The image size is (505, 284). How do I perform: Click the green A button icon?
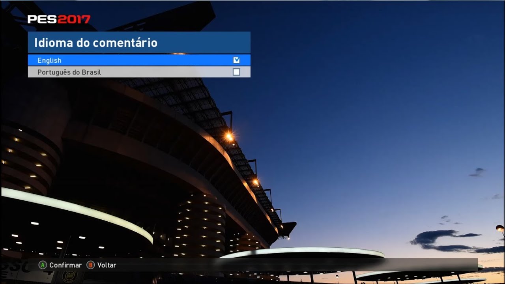click(x=43, y=265)
